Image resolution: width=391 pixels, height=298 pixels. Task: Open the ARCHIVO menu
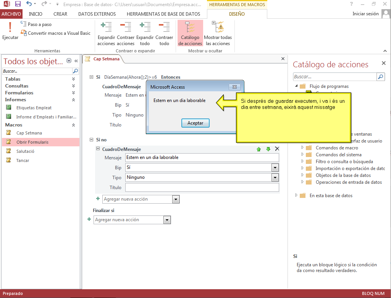[x=11, y=14]
